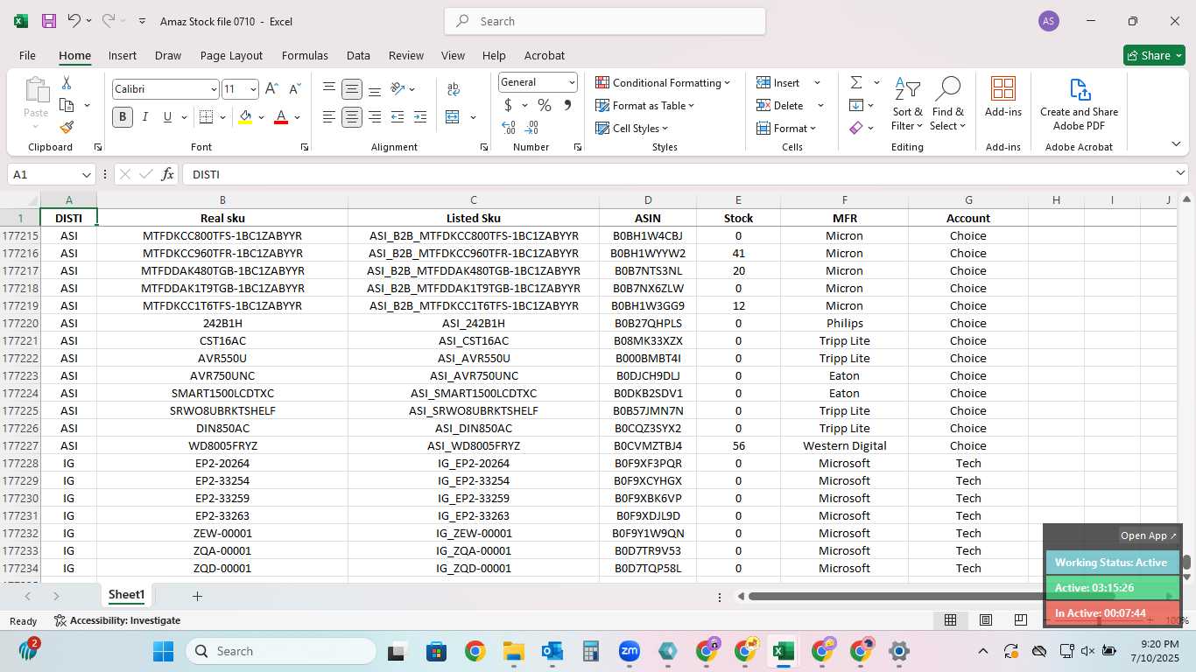Click the Increase Decimal icon
The width and height of the screenshot is (1196, 672).
tap(509, 128)
